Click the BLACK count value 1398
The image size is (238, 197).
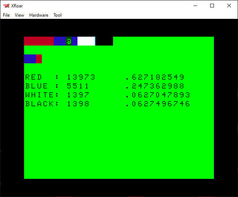pos(78,104)
